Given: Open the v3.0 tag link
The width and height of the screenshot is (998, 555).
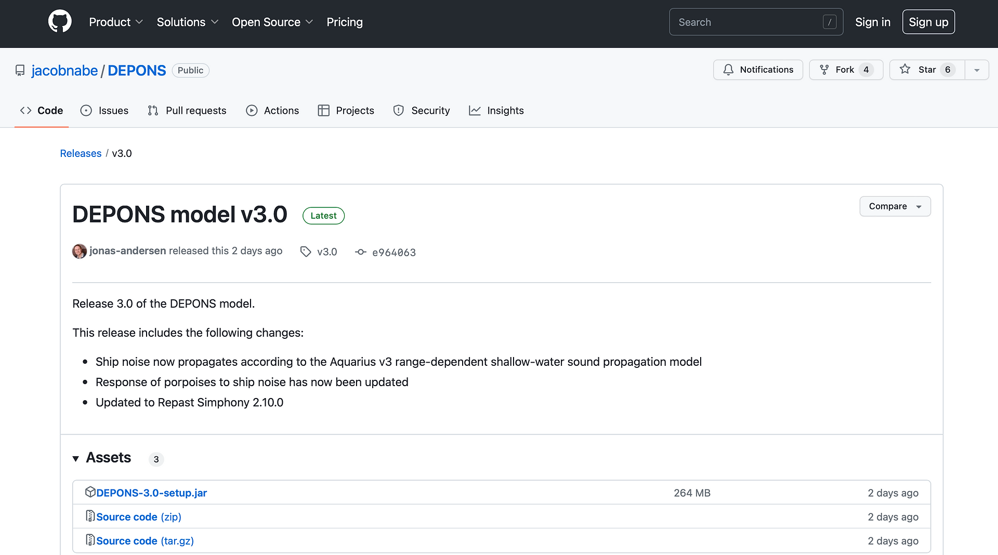Looking at the screenshot, I should pyautogui.click(x=327, y=252).
